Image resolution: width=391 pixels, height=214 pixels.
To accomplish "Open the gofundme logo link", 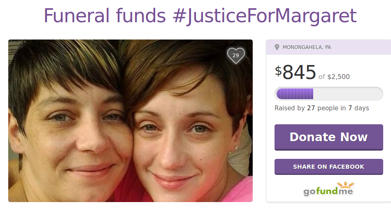I will tap(329, 189).
